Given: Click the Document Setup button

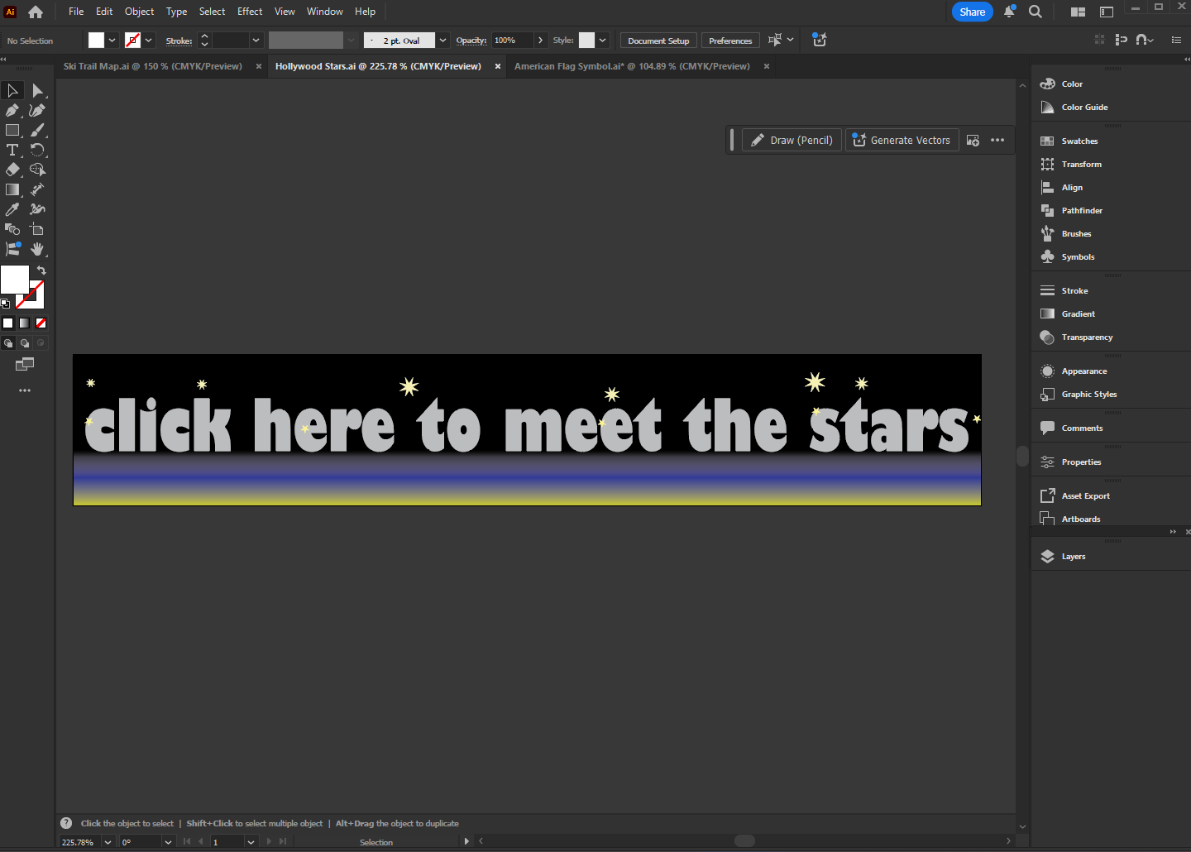Looking at the screenshot, I should [x=658, y=41].
